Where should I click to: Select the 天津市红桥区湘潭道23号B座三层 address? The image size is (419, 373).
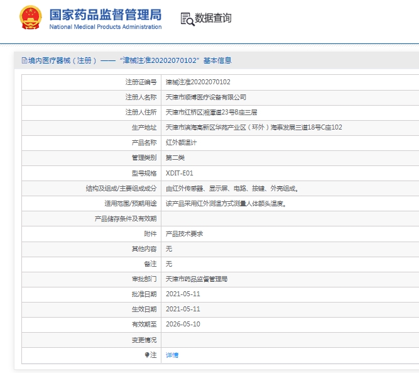coord(211,112)
